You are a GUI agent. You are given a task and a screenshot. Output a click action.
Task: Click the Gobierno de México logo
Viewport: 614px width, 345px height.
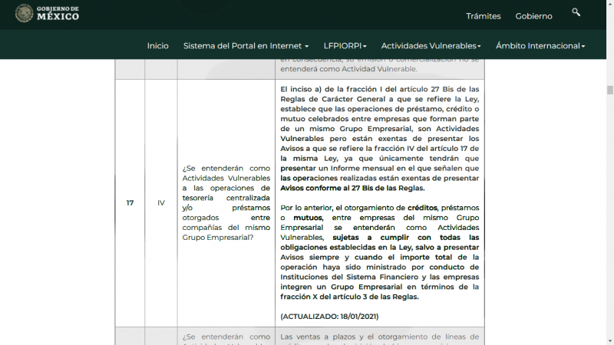click(48, 14)
